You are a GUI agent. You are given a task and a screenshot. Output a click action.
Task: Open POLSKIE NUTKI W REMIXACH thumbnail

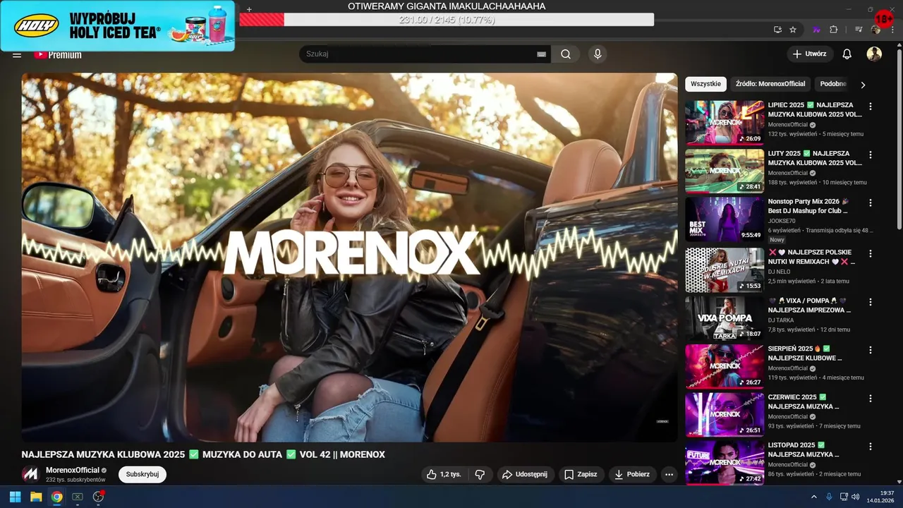coord(725,270)
